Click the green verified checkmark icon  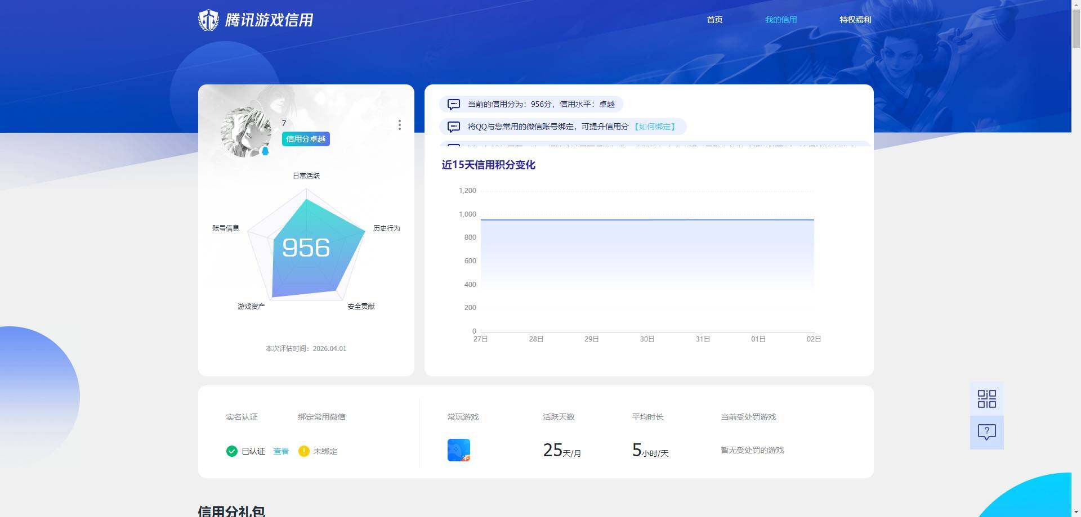231,451
